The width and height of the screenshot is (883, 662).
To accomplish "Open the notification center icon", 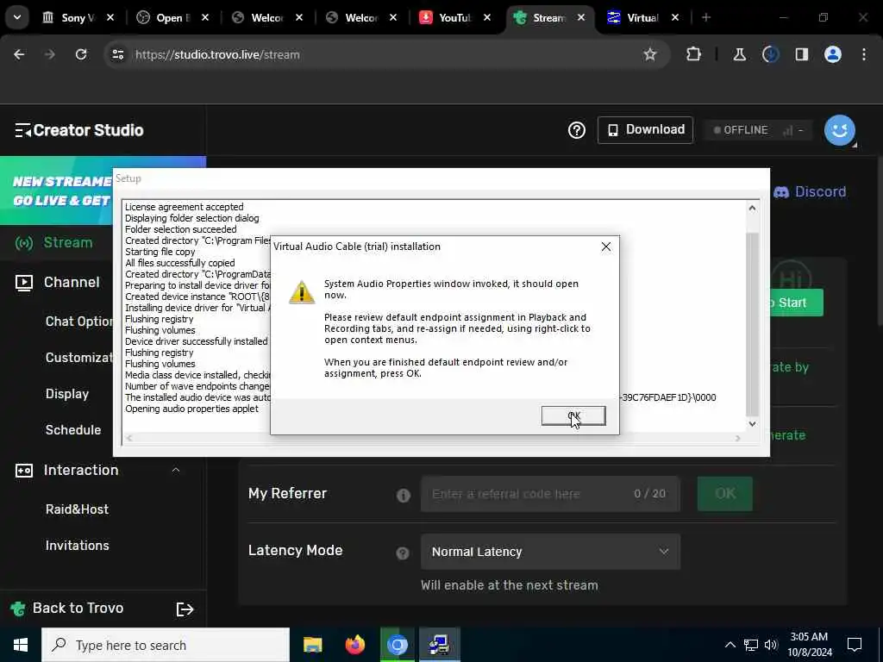I will tap(855, 645).
